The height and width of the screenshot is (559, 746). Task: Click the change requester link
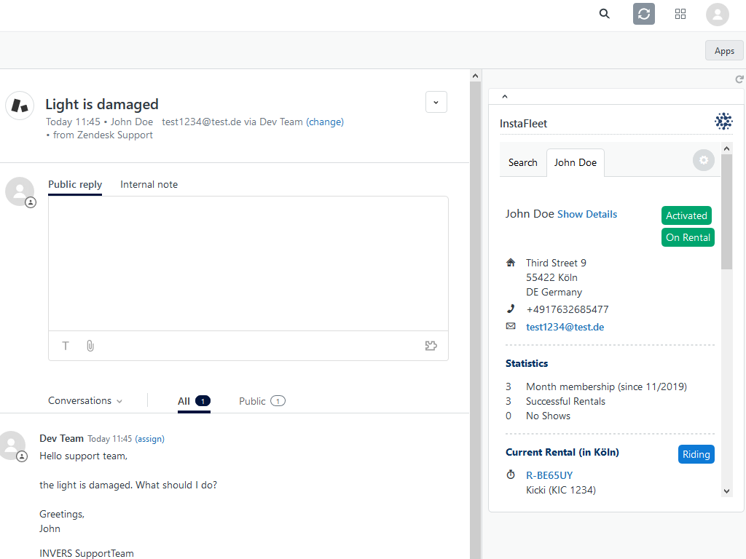click(x=325, y=122)
